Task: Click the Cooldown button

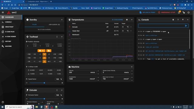Action: click(117, 20)
